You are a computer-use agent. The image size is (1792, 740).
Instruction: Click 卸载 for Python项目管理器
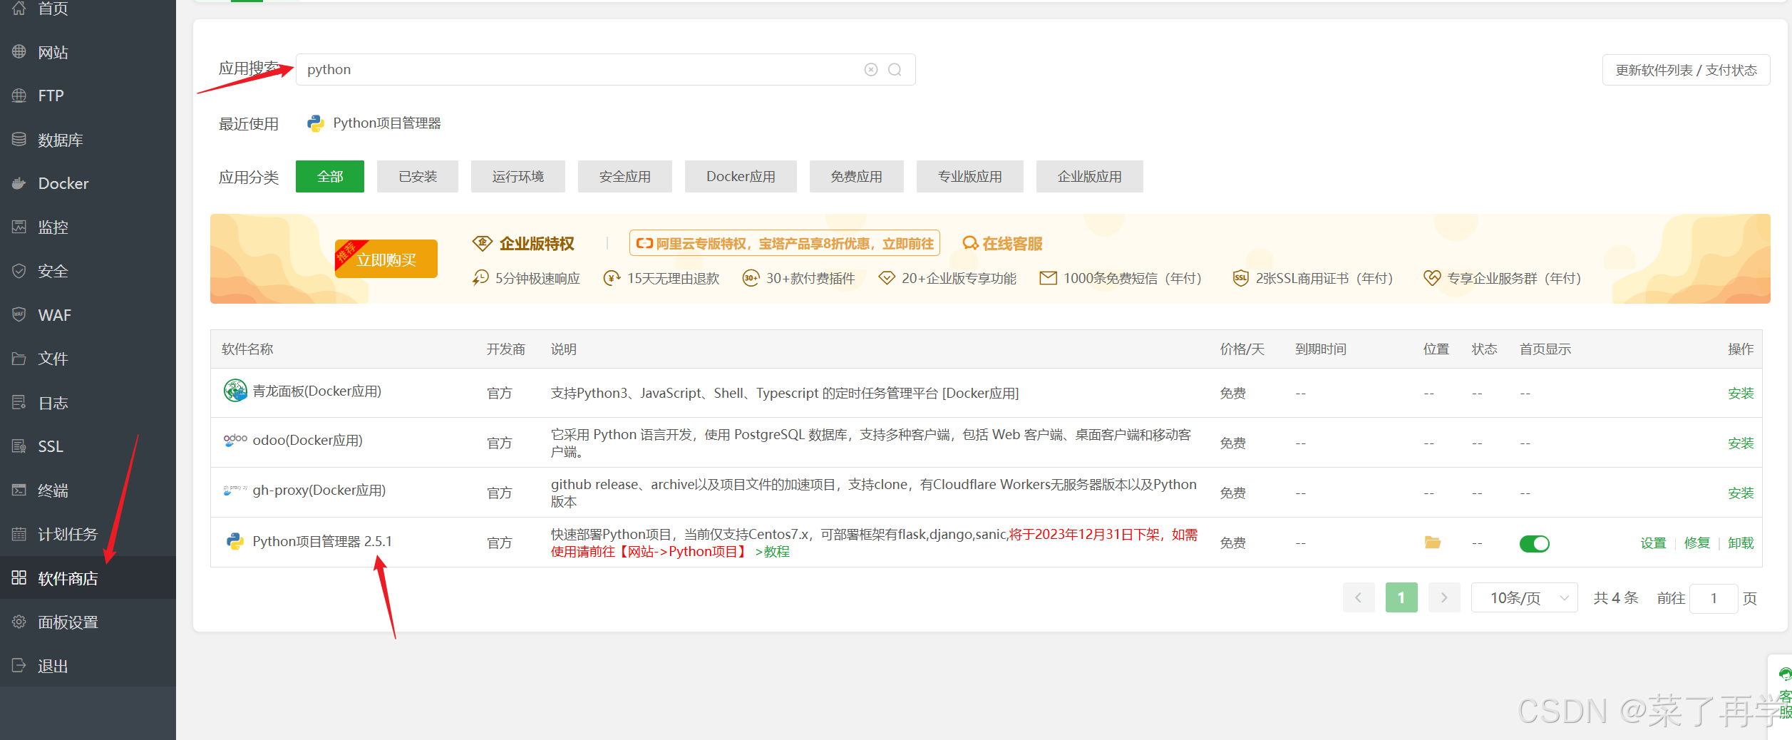[x=1741, y=543]
